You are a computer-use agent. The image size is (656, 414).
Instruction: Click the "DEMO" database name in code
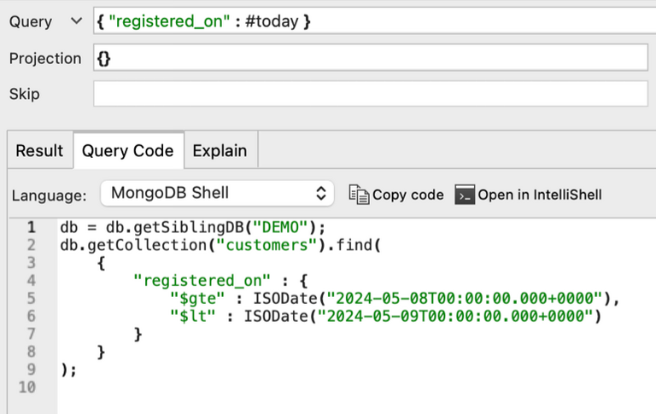[282, 227]
